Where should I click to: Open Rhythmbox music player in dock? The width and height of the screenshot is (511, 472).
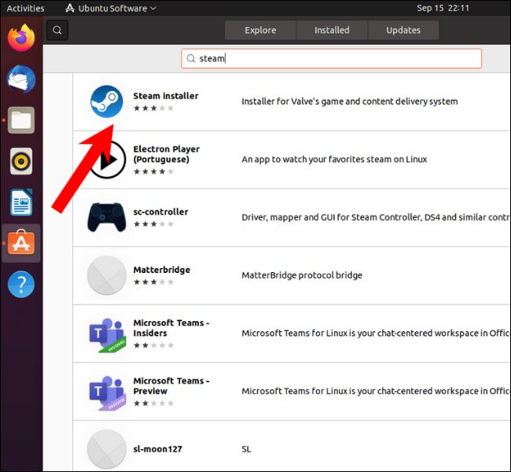tap(21, 161)
